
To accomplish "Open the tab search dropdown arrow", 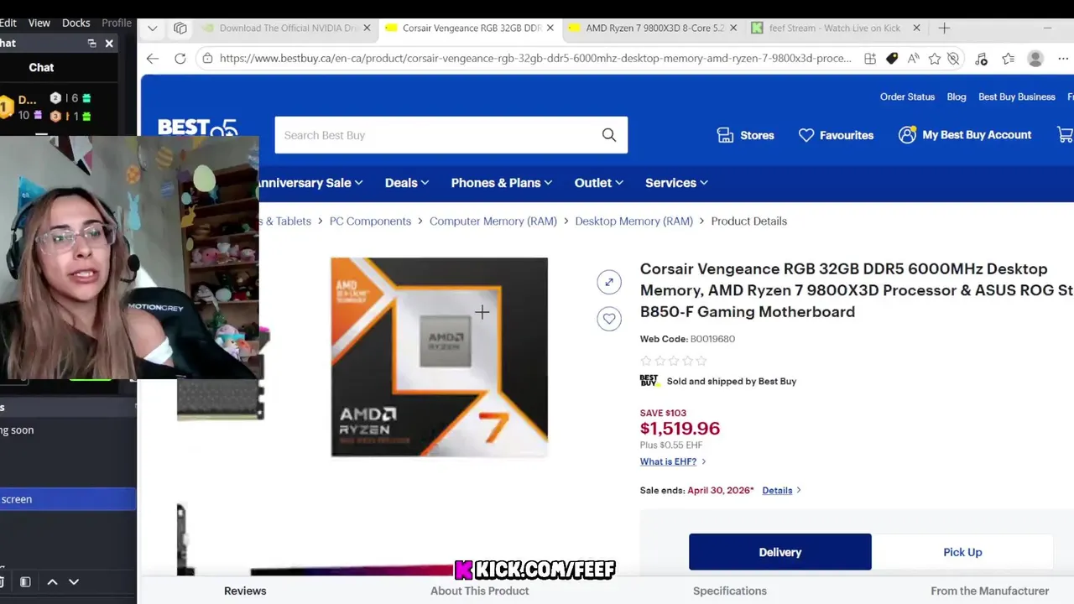I will point(152,28).
